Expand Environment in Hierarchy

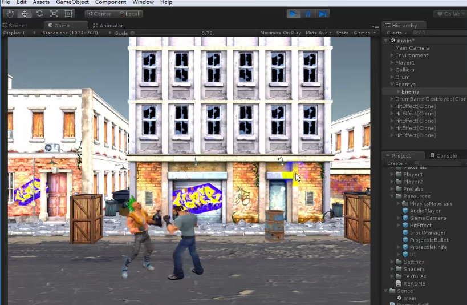(x=392, y=55)
